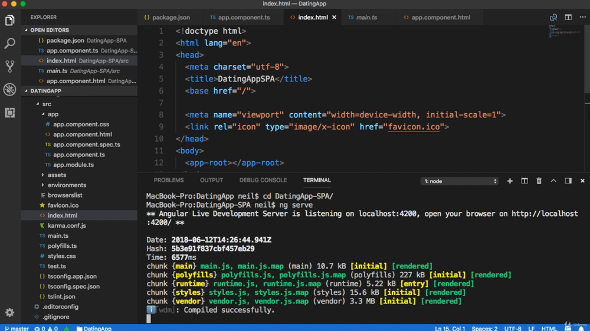590x331 pixels.
Task: Maximize panel size with up chevron
Action: pos(553,181)
